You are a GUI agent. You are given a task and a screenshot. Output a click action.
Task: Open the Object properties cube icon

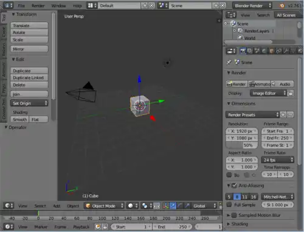pos(272,51)
